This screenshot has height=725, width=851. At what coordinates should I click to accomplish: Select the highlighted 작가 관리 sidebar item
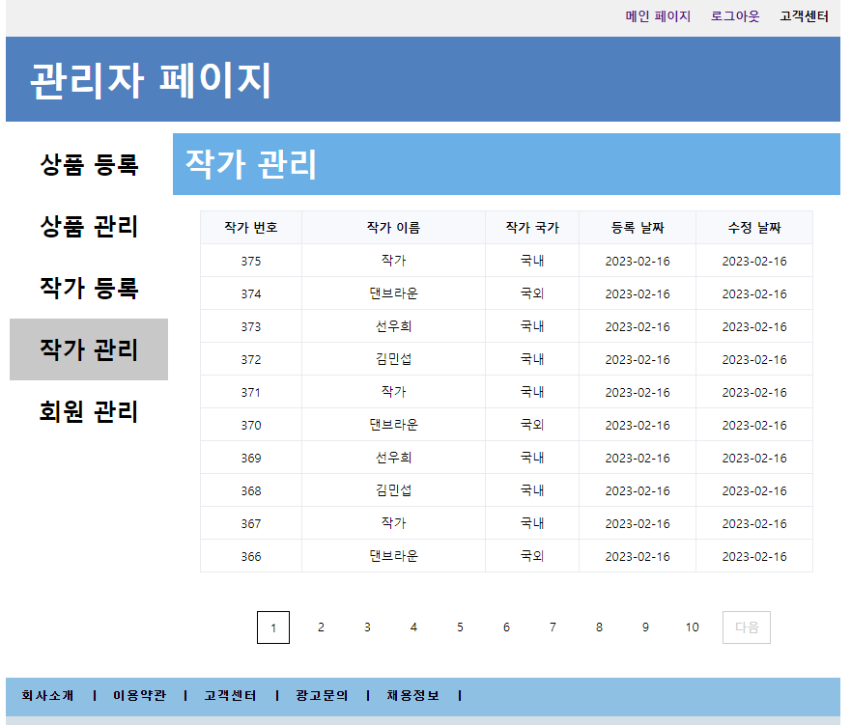click(89, 349)
